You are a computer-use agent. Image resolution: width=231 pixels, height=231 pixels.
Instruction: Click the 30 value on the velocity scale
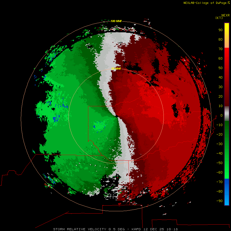[220, 87]
